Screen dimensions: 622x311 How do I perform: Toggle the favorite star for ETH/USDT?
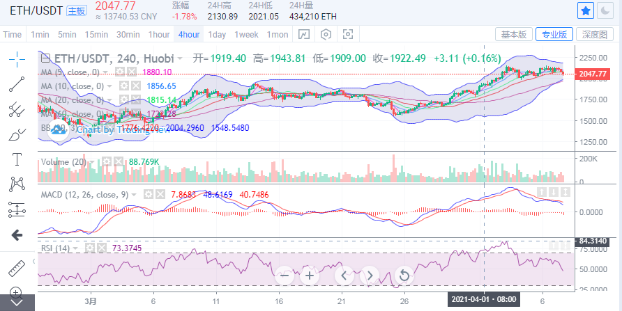(586, 10)
